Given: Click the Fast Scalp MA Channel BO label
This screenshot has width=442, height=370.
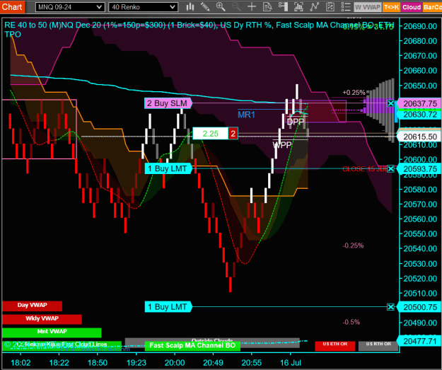Looking at the screenshot, I should (192, 346).
